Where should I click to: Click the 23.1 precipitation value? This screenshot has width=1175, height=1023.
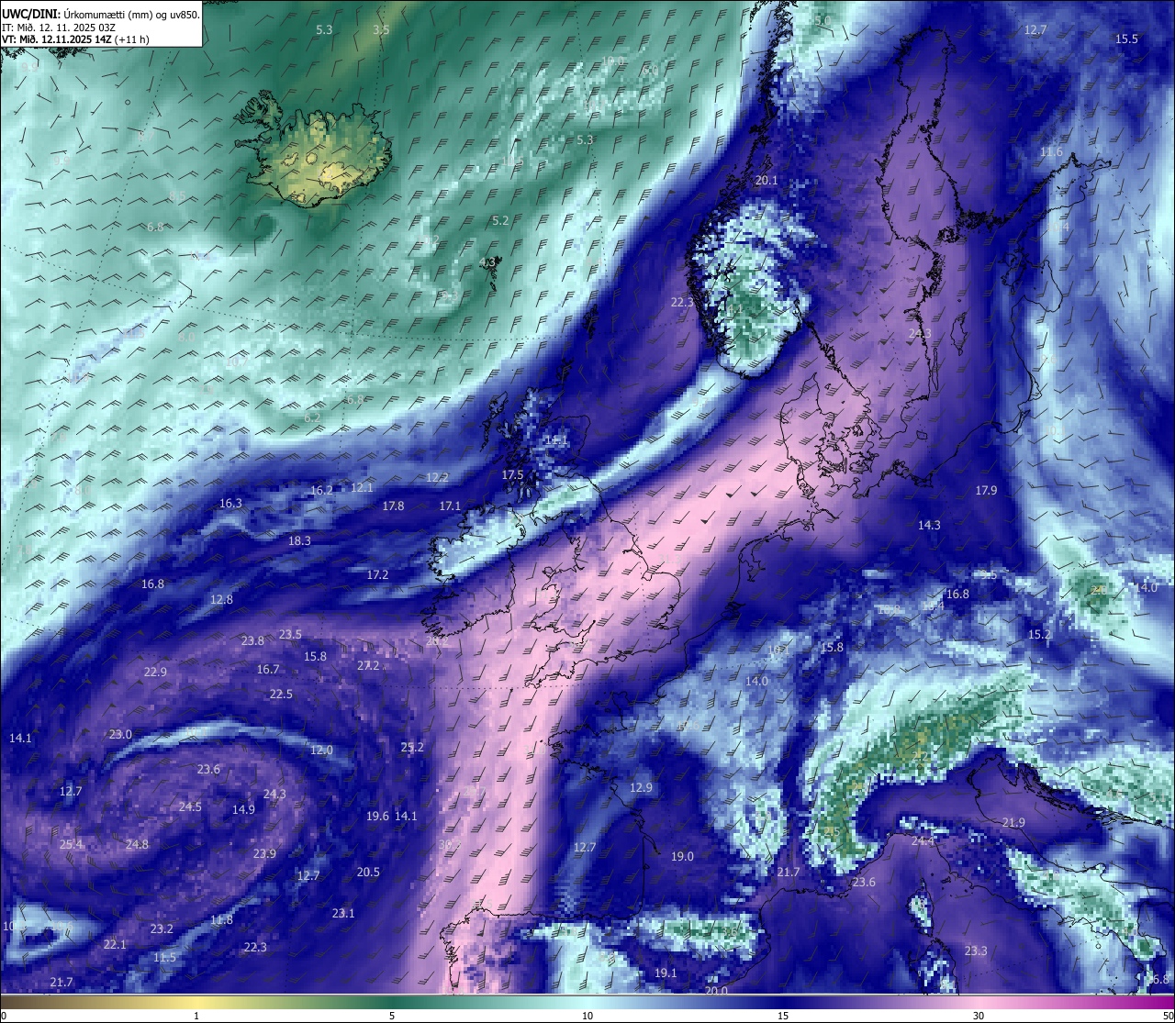point(343,914)
